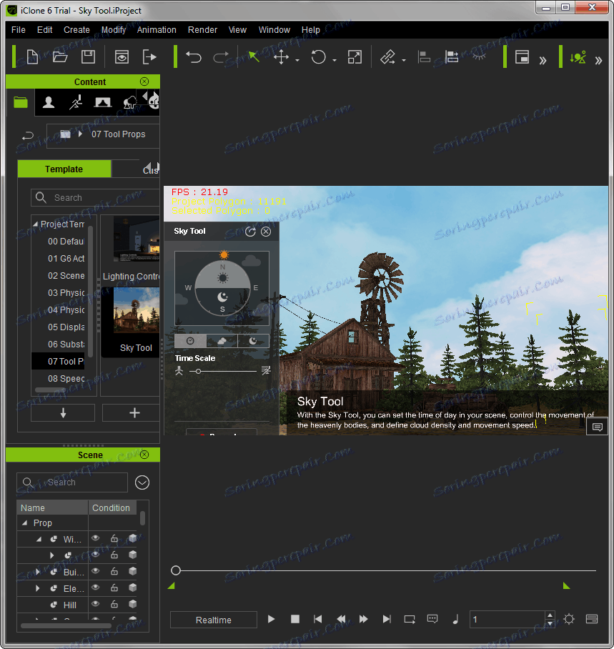
Task: Reset the Sky Tool with the refresh icon
Action: (250, 232)
